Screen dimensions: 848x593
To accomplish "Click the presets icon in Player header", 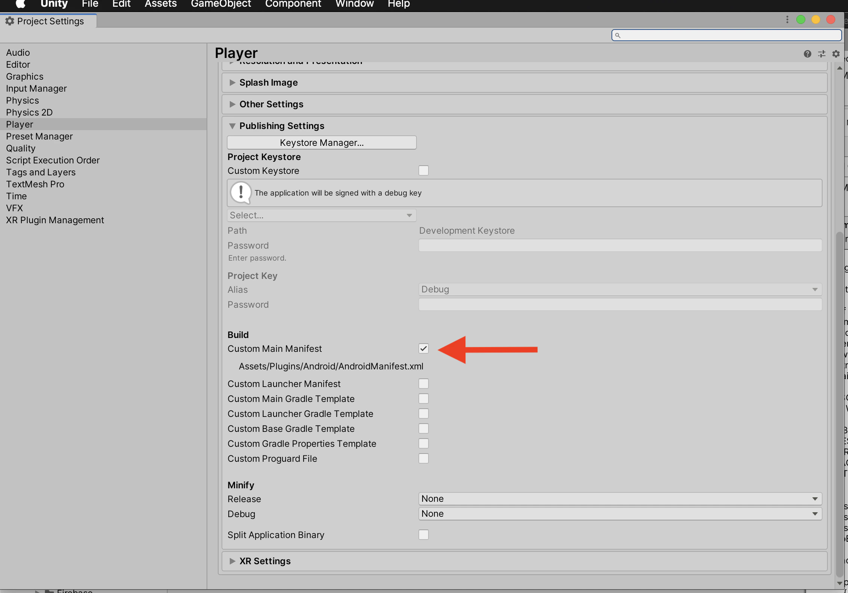I will (822, 54).
